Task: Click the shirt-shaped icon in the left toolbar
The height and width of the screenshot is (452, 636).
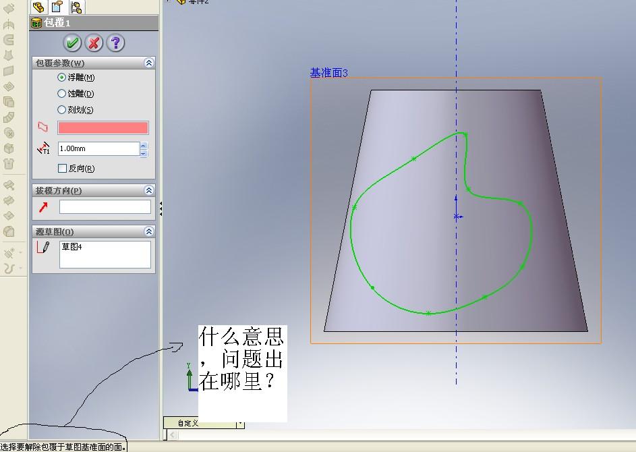Action: pyautogui.click(x=9, y=164)
